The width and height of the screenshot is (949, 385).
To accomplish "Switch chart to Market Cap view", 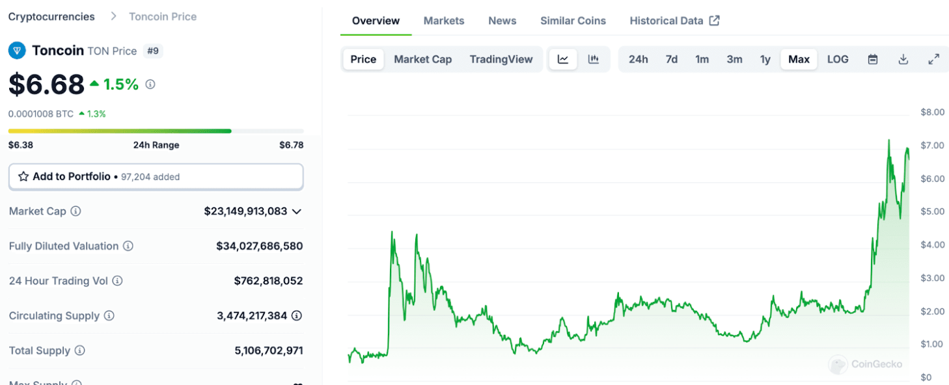I will 422,59.
